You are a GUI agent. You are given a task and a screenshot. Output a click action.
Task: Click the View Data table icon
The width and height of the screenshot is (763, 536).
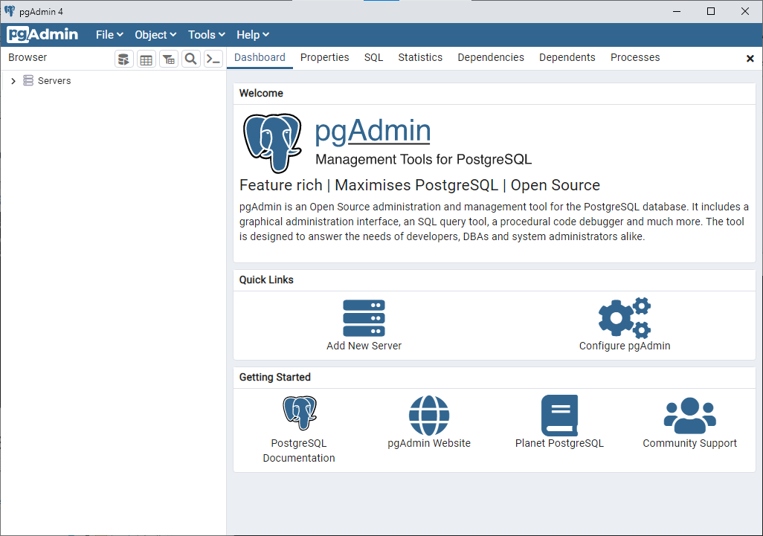click(147, 59)
